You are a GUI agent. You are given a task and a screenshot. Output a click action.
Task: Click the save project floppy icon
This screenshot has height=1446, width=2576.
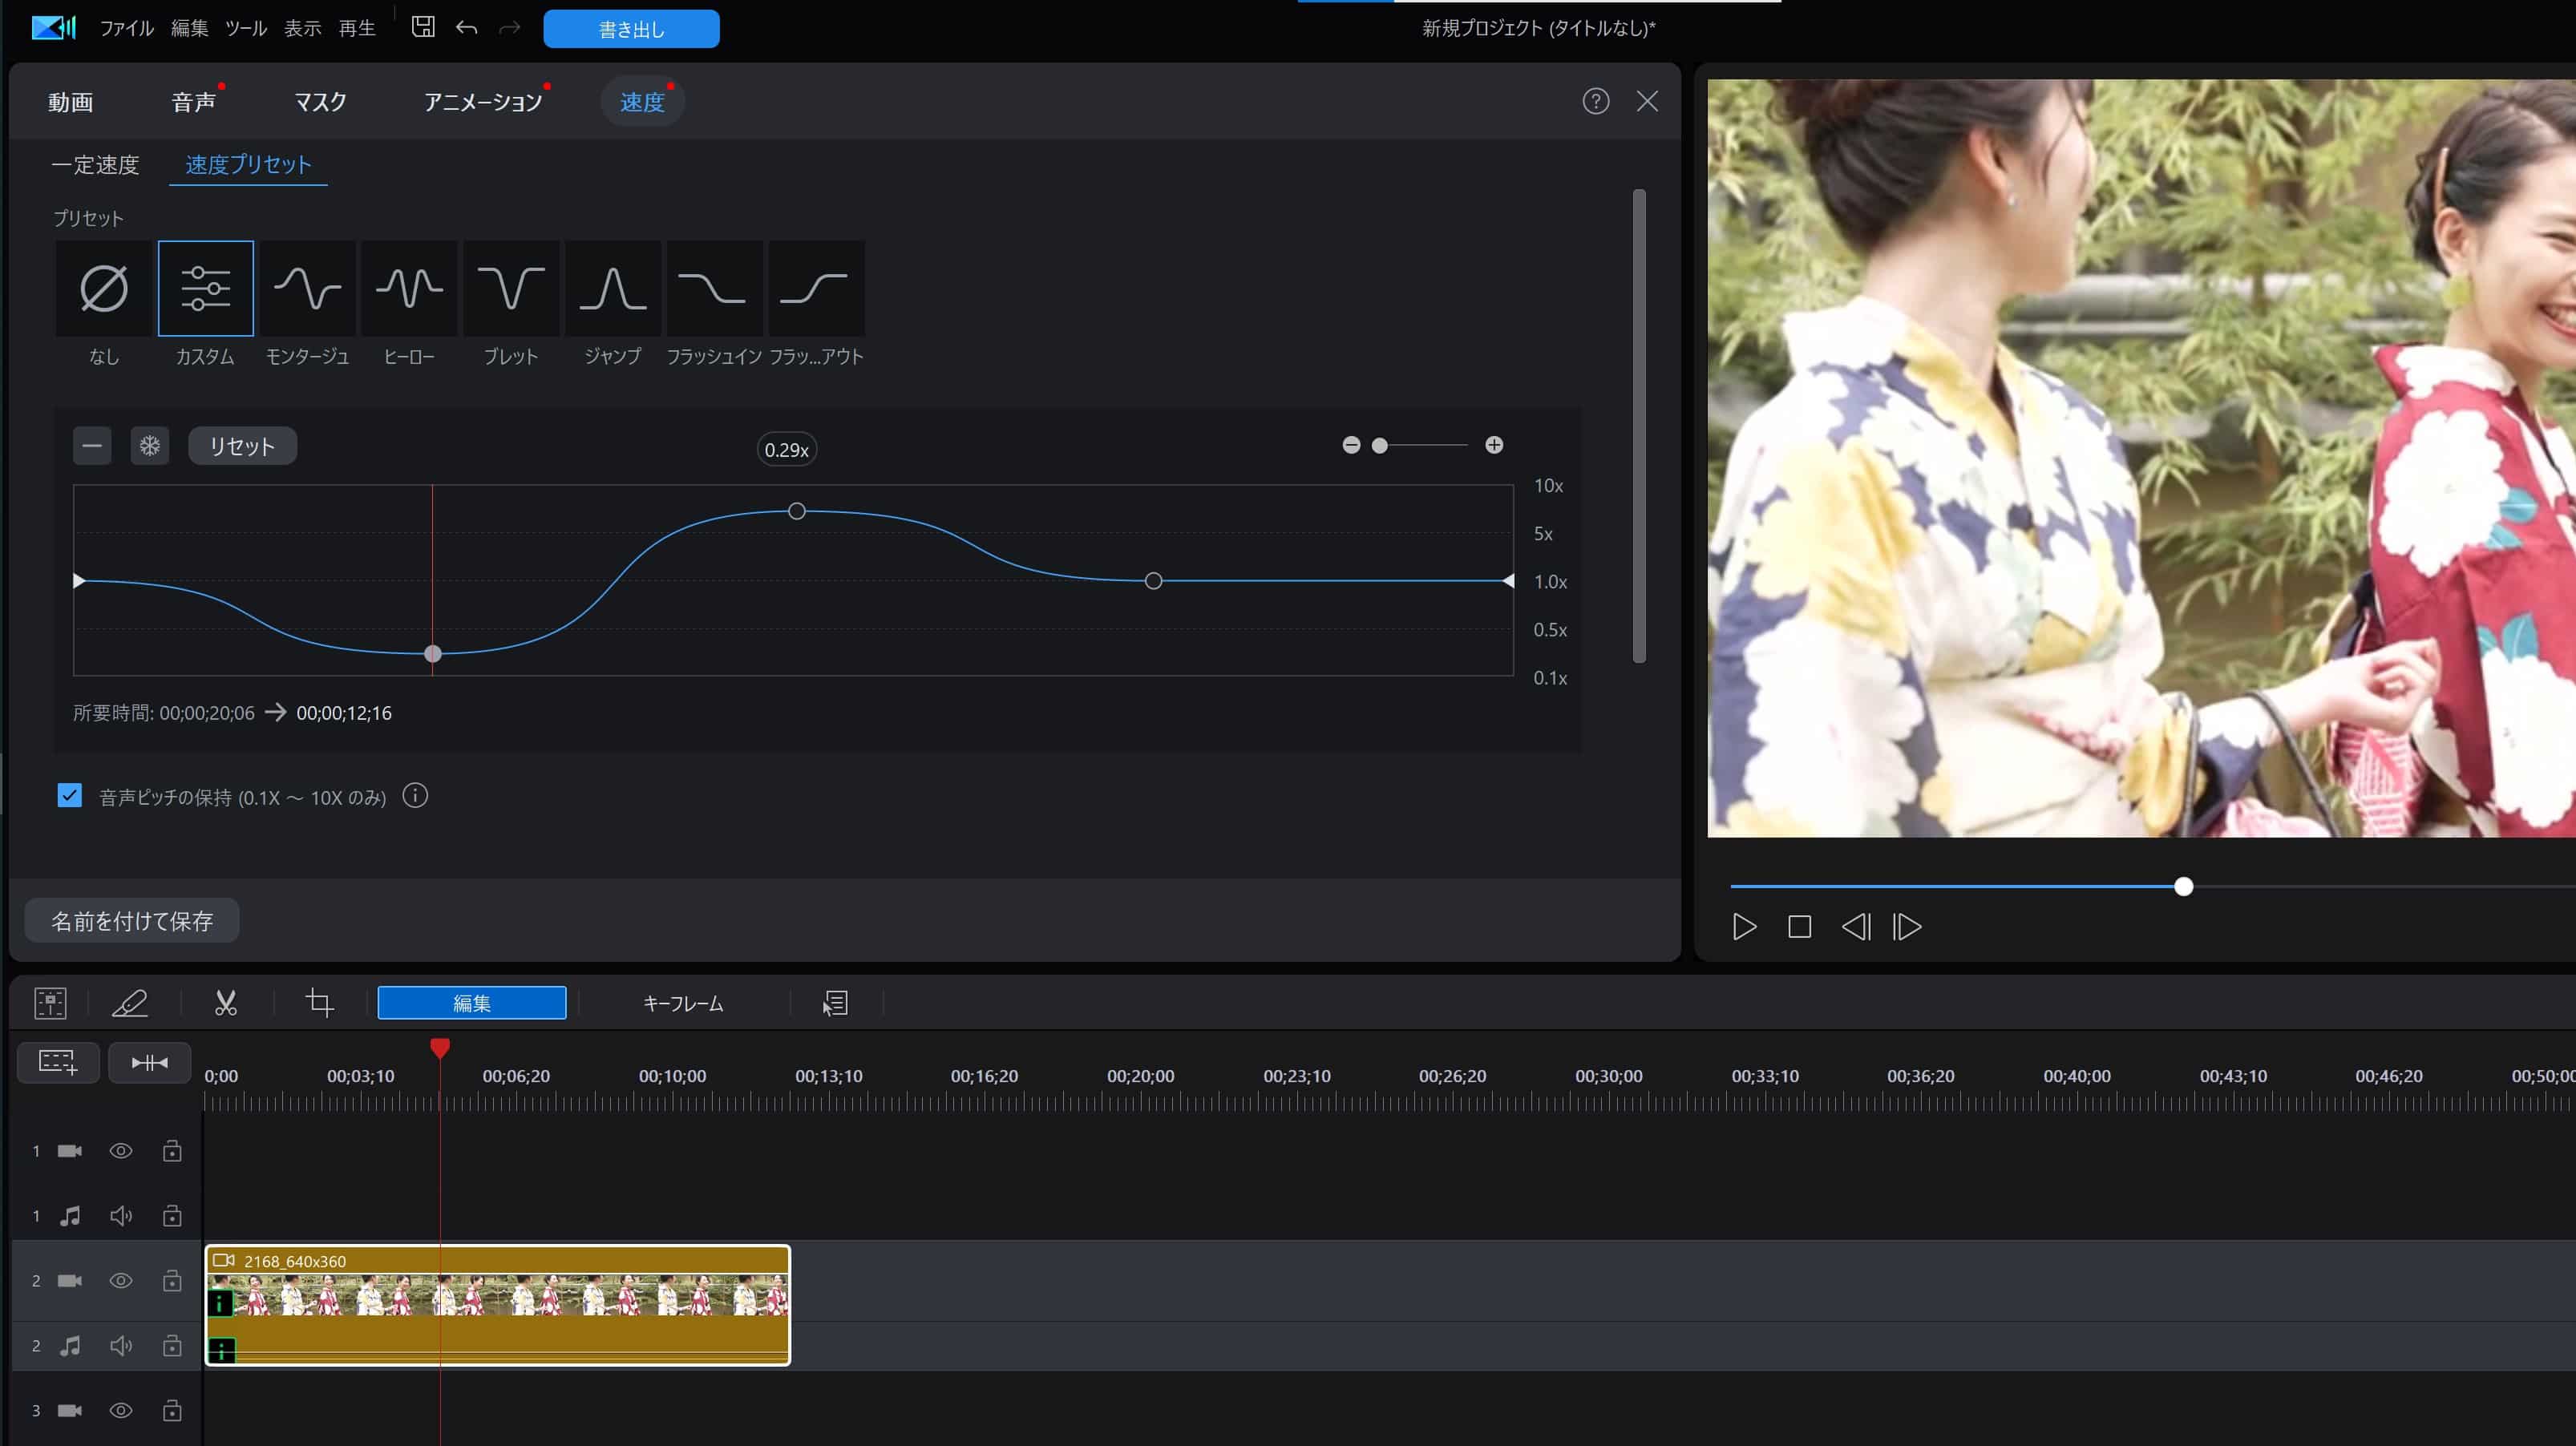pos(423,27)
